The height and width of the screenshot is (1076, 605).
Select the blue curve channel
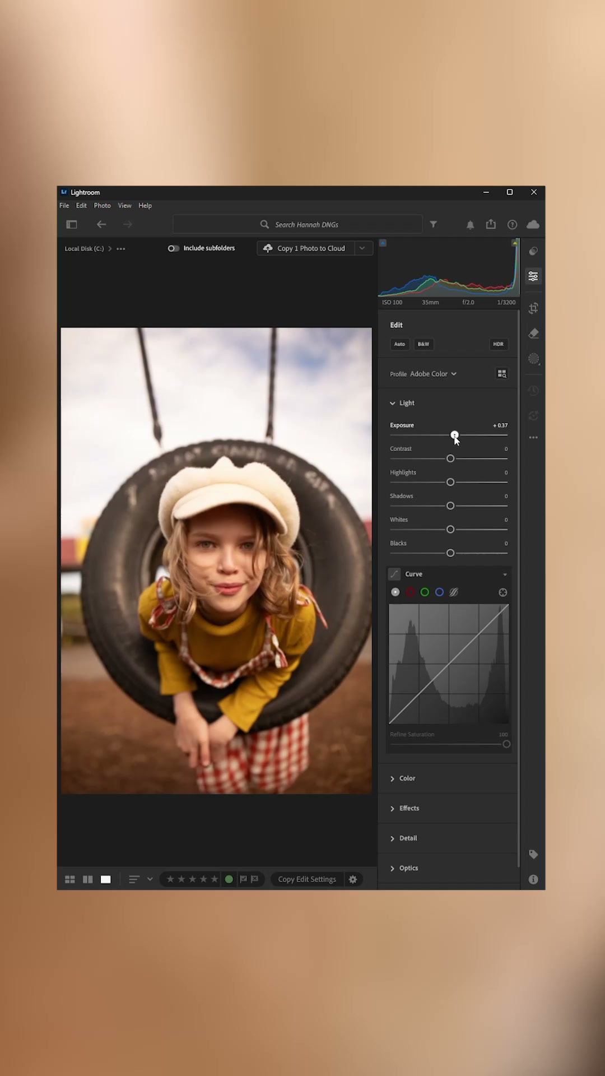point(439,592)
